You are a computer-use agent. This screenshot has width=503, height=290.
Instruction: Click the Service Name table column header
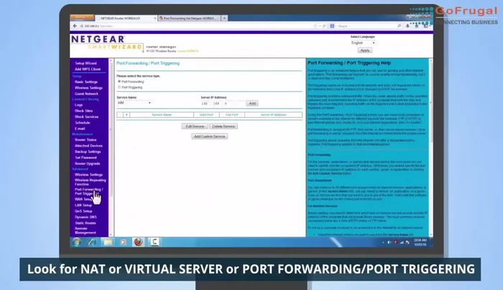(x=162, y=115)
